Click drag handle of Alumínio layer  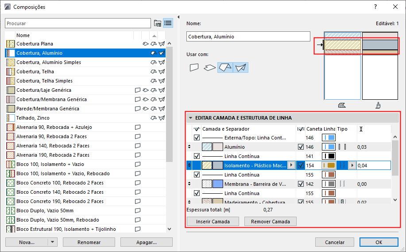coord(189,147)
